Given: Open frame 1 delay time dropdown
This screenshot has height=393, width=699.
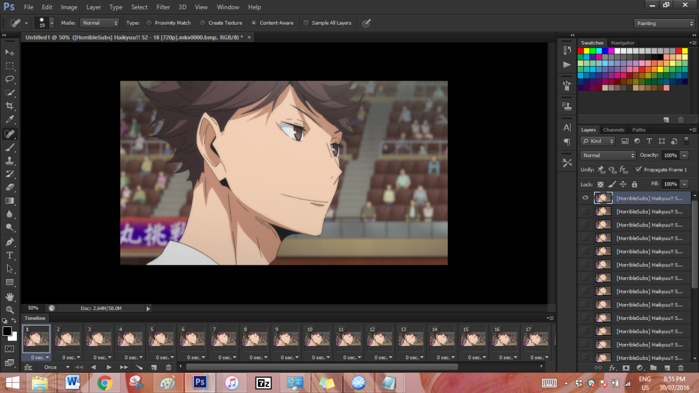Looking at the screenshot, I should 40,358.
